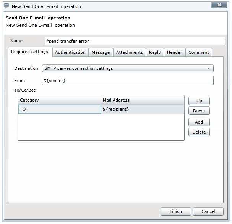Focus the From field containing ${sender}
Screen dimensions: 232x224
[x=127, y=81]
